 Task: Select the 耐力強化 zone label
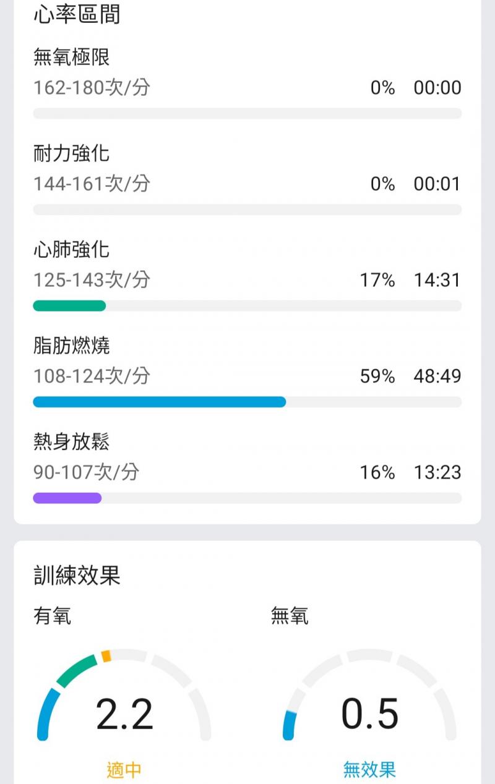(x=72, y=154)
